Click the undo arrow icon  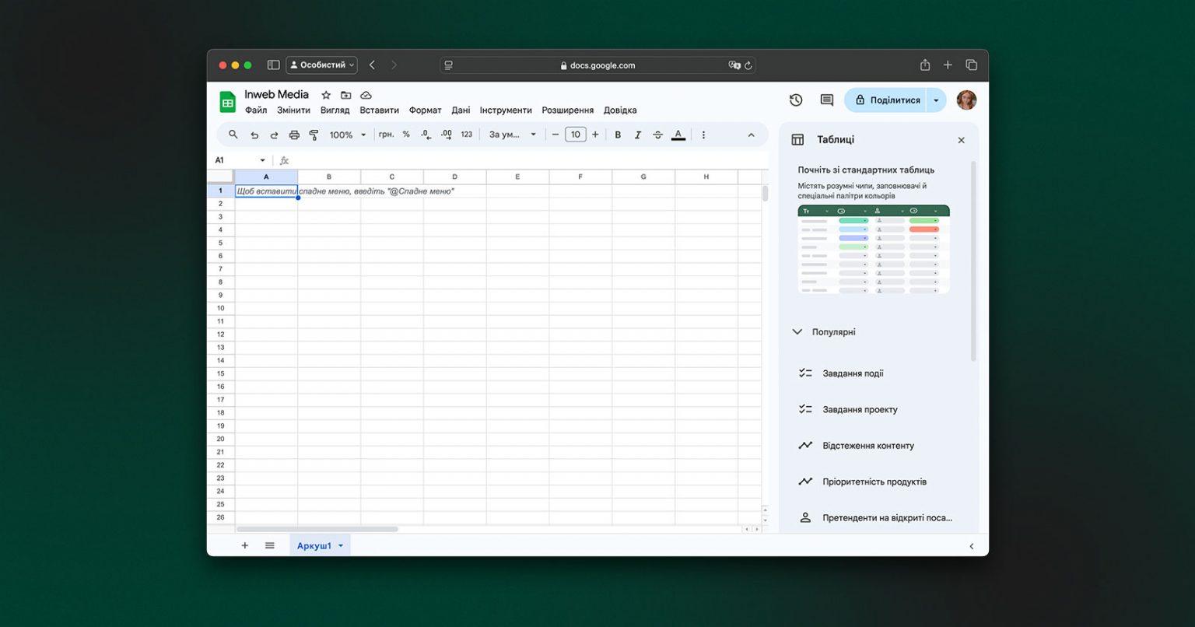[254, 135]
